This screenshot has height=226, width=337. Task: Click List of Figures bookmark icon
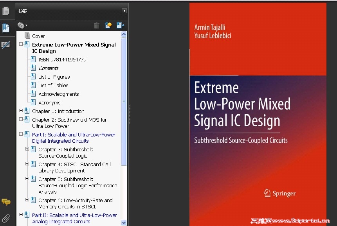coord(33,76)
